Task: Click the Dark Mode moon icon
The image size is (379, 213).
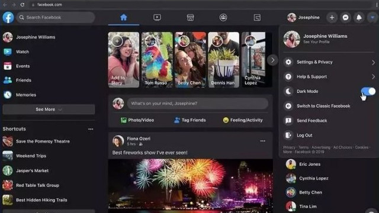Action: coord(288,91)
